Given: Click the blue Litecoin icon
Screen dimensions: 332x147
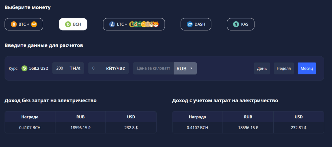Looking at the screenshot, I should coord(112,24).
